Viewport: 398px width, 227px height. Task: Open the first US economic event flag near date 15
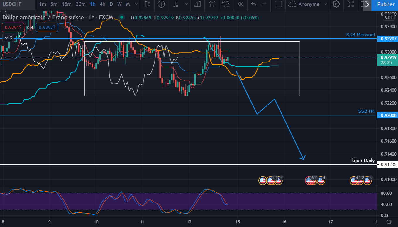coord(262,180)
